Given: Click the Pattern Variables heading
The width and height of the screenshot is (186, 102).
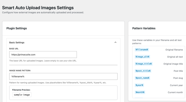Looking at the screenshot, I should click(144, 28).
